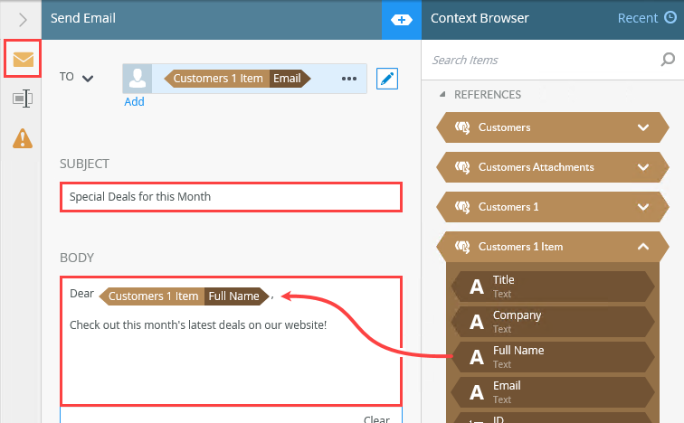Select the Company property in Context Browser

(x=553, y=322)
